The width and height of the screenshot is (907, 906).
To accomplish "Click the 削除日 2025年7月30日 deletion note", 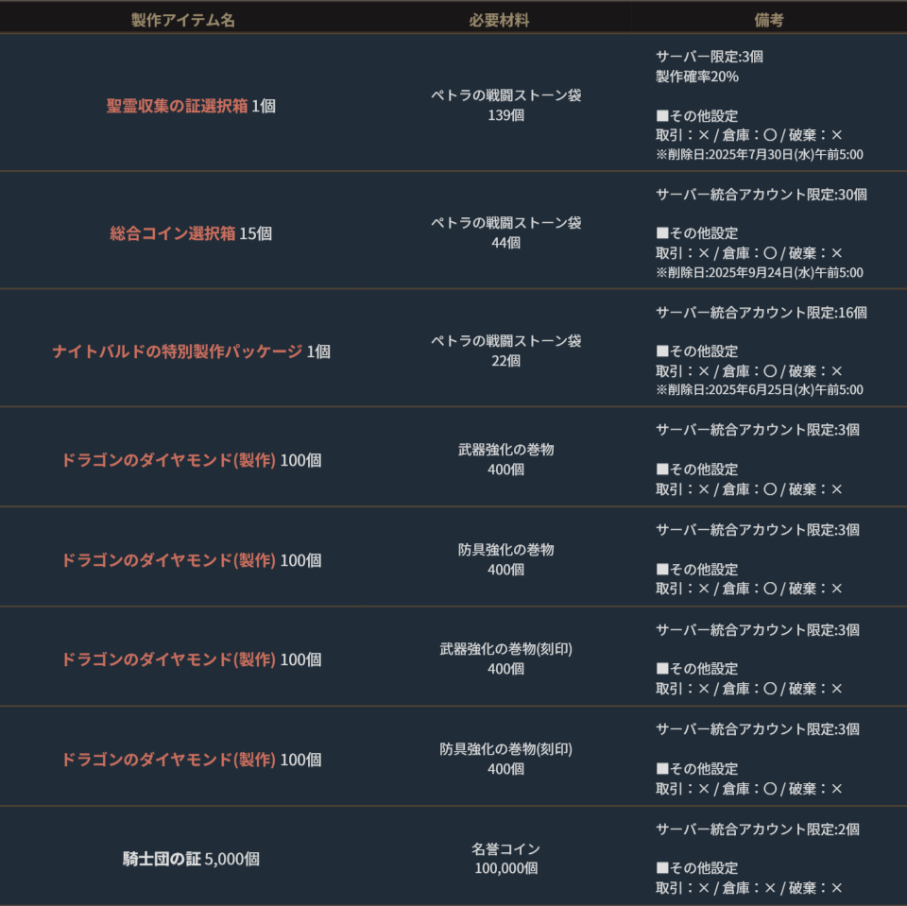I will [759, 155].
